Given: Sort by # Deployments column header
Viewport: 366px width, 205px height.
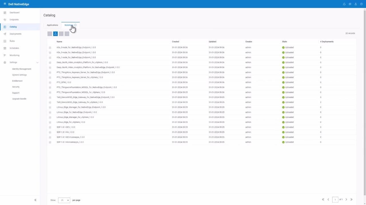Looking at the screenshot, I should (327, 42).
